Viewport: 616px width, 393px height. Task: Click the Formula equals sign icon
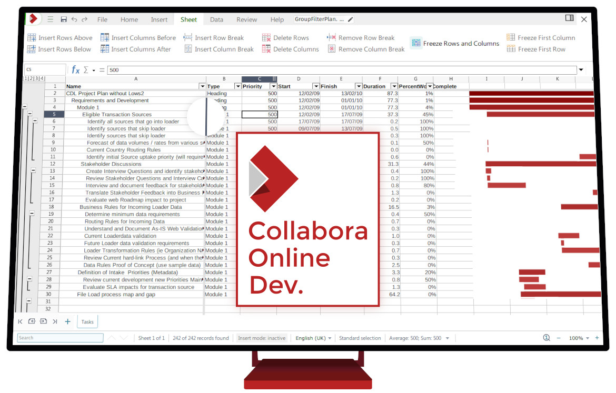(102, 70)
